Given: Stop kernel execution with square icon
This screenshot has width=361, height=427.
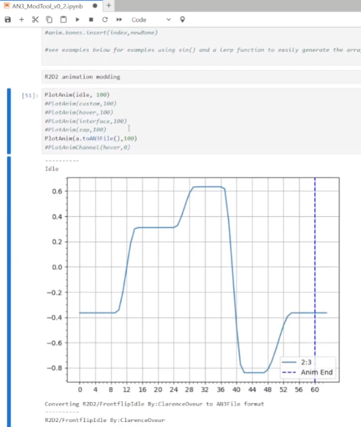Looking at the screenshot, I should pos(91,19).
